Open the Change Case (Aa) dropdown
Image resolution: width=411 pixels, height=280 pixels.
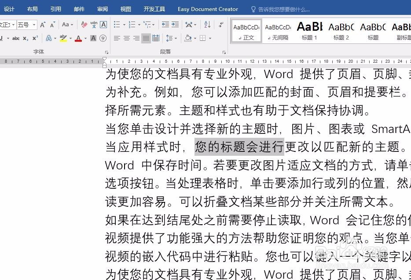coord(68,25)
